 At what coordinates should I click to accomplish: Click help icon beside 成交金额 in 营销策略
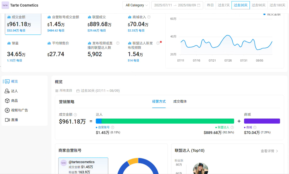[x=75, y=115]
